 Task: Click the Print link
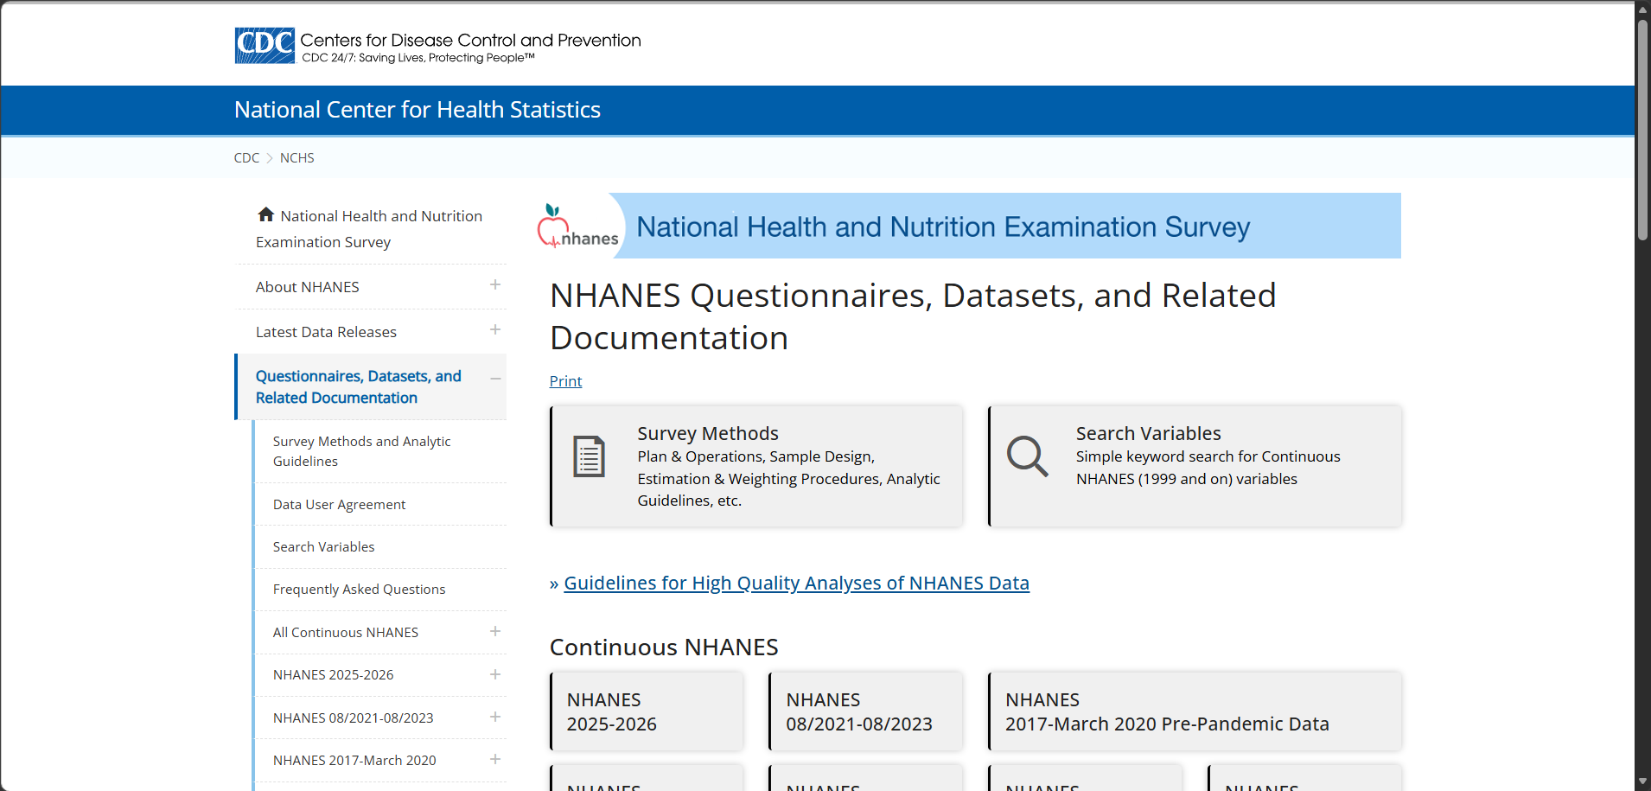[566, 381]
